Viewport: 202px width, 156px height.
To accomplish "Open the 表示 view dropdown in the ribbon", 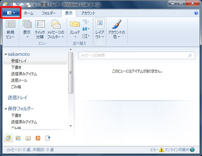I will (27, 29).
